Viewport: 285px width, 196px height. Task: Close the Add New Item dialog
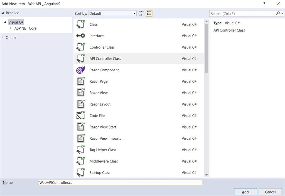pyautogui.click(x=278, y=4)
